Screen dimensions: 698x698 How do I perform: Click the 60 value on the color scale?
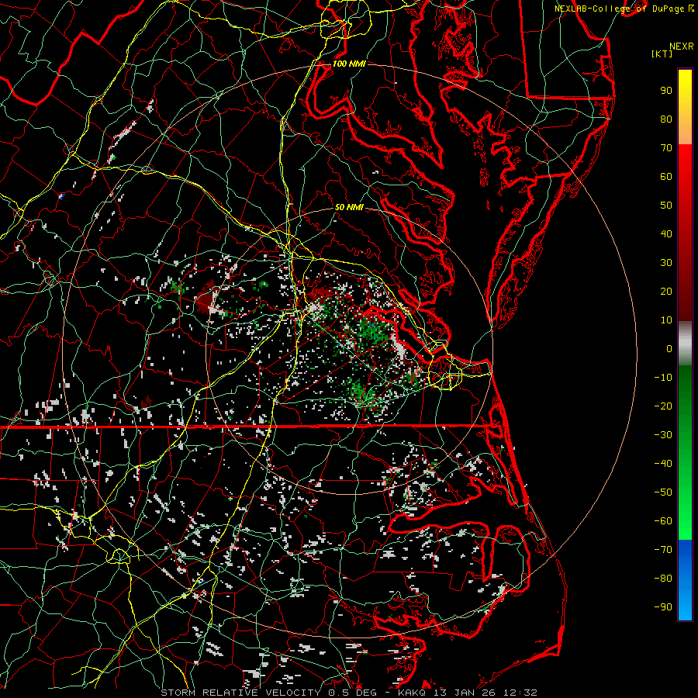[666, 176]
